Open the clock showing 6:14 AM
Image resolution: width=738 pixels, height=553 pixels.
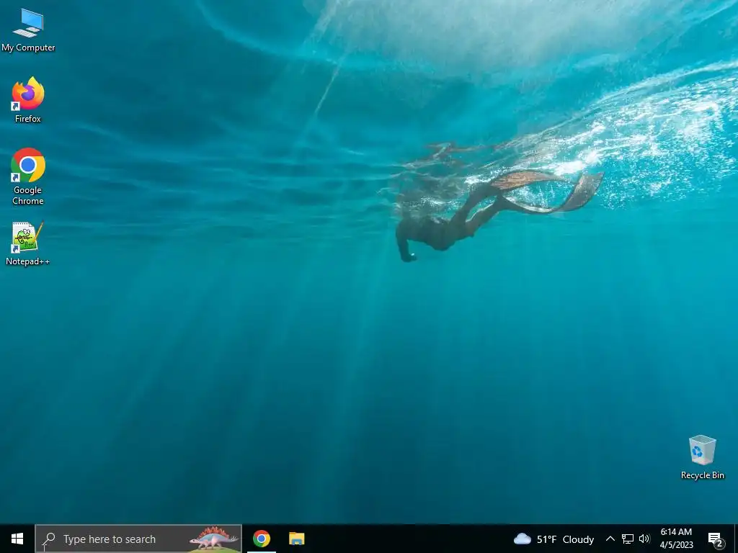[676, 539]
